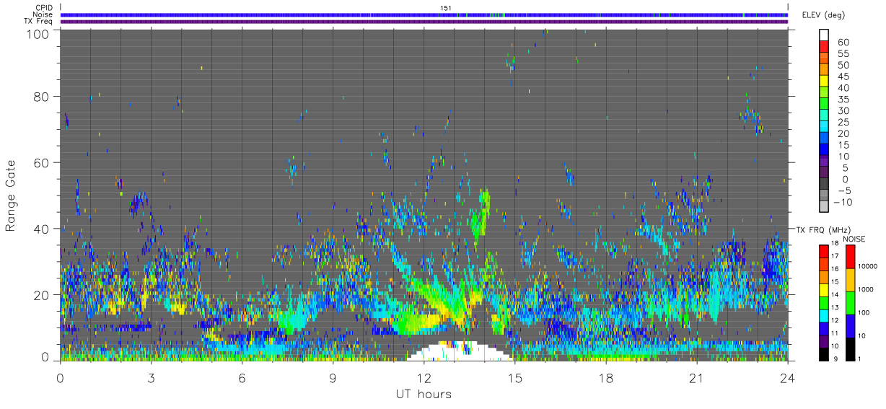
Task: Click the 60 tick label on Range Gate axis
Action: click(x=42, y=162)
